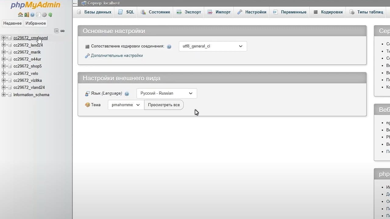Expand the cc29672_o44ur database node
390x219 pixels.
coord(4,59)
